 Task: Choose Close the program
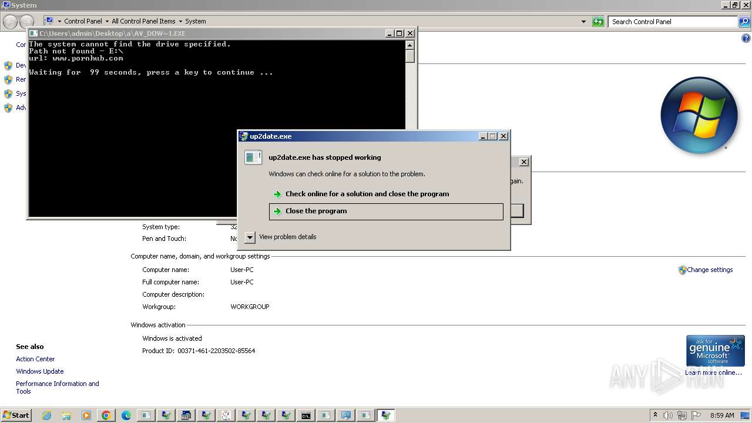(386, 211)
